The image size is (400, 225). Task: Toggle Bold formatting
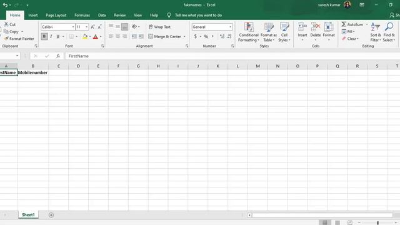pos(44,36)
